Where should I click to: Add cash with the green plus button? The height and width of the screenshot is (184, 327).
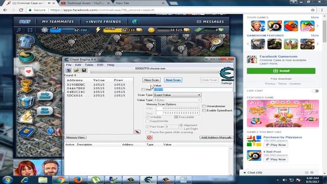[221, 30]
